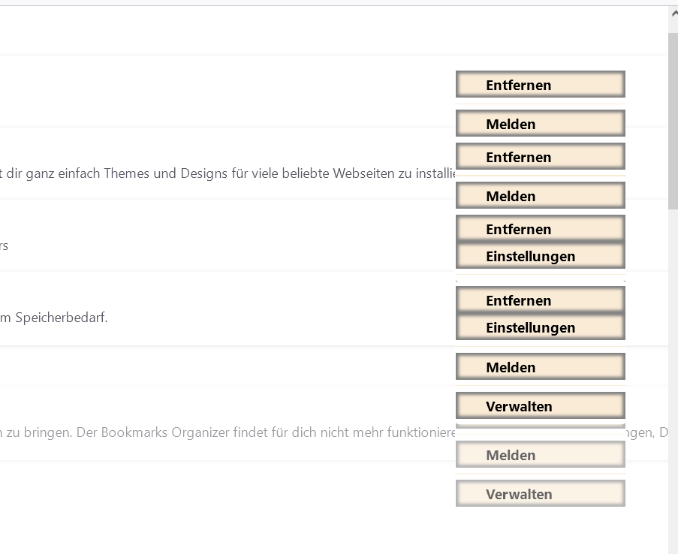The height and width of the screenshot is (554, 678).
Task: Open the add-on mentioning Speicherbedarf
Action: coord(54,318)
